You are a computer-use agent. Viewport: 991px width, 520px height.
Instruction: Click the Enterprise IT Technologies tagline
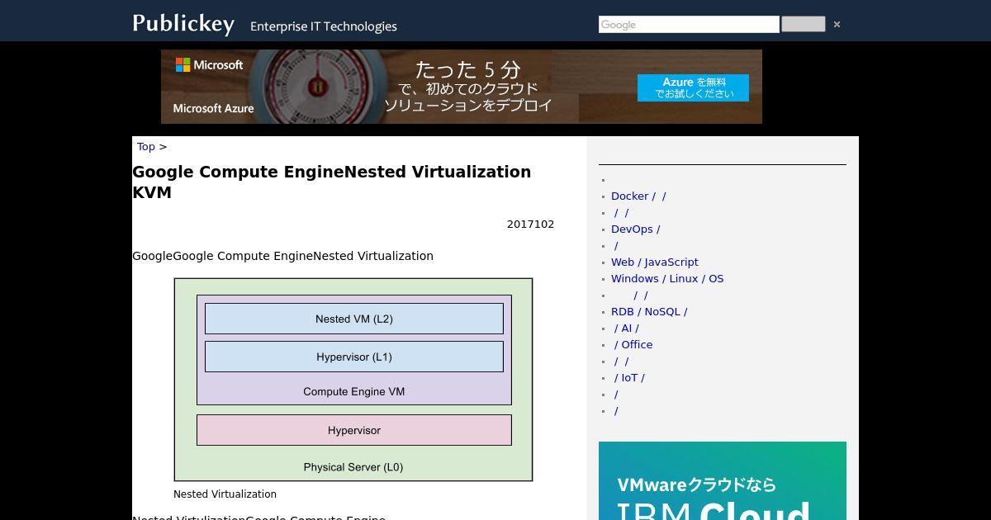point(324,26)
